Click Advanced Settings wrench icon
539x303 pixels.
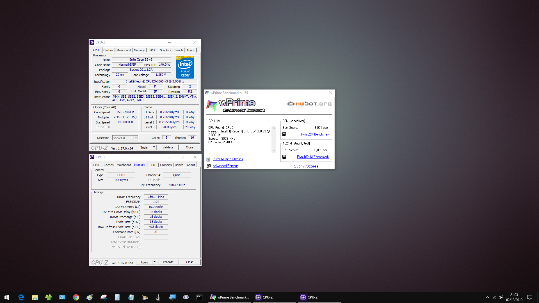click(208, 166)
